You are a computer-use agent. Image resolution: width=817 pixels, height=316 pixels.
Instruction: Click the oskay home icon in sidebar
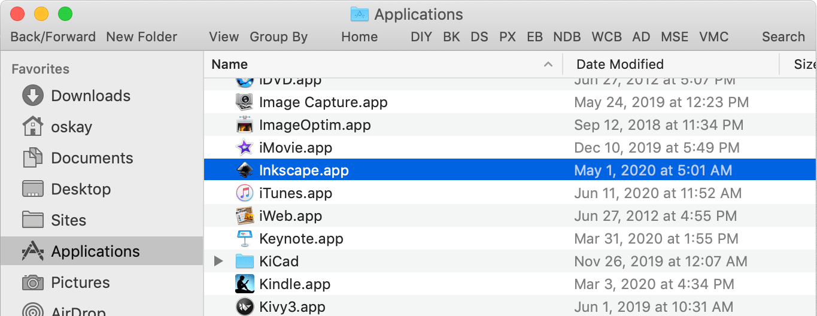point(33,127)
